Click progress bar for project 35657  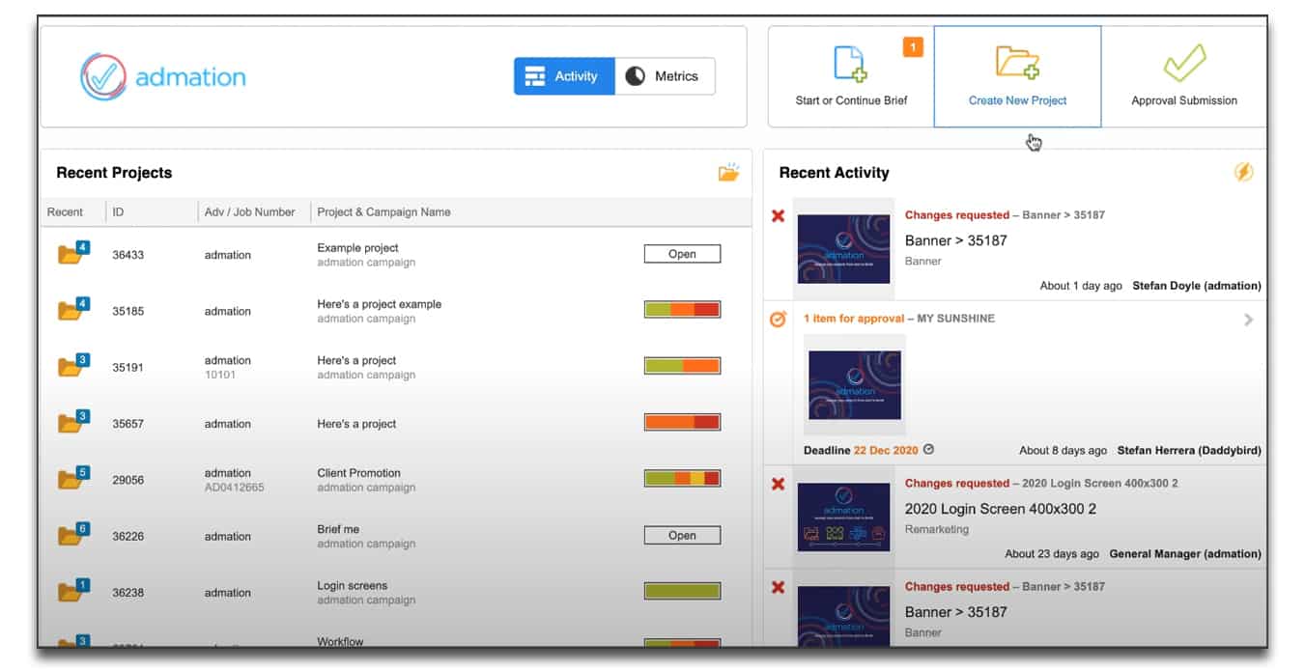tap(682, 422)
